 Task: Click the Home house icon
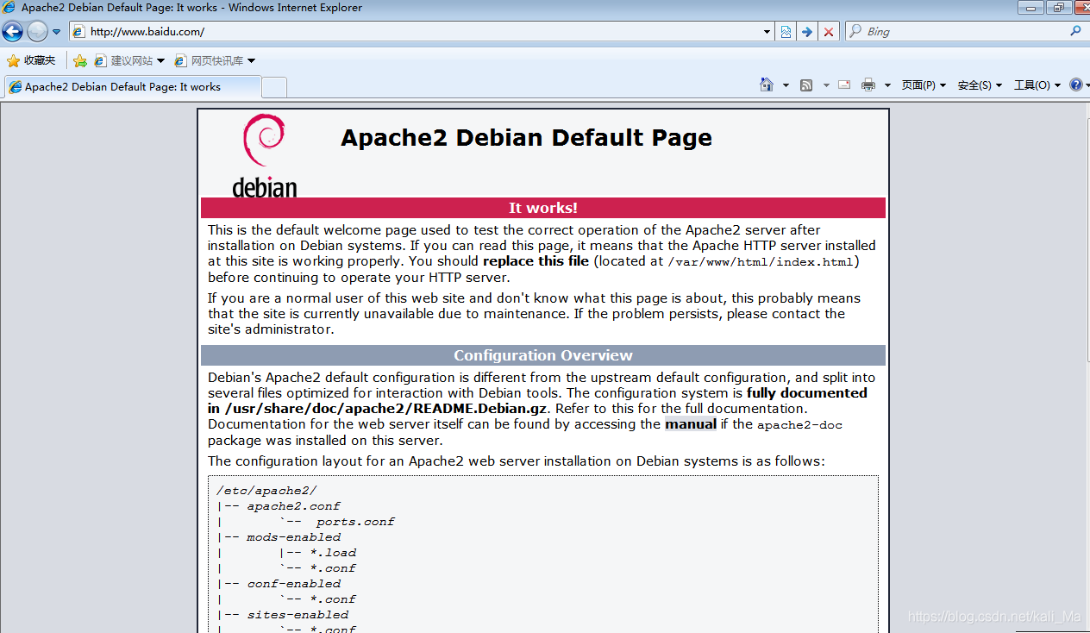coord(767,85)
